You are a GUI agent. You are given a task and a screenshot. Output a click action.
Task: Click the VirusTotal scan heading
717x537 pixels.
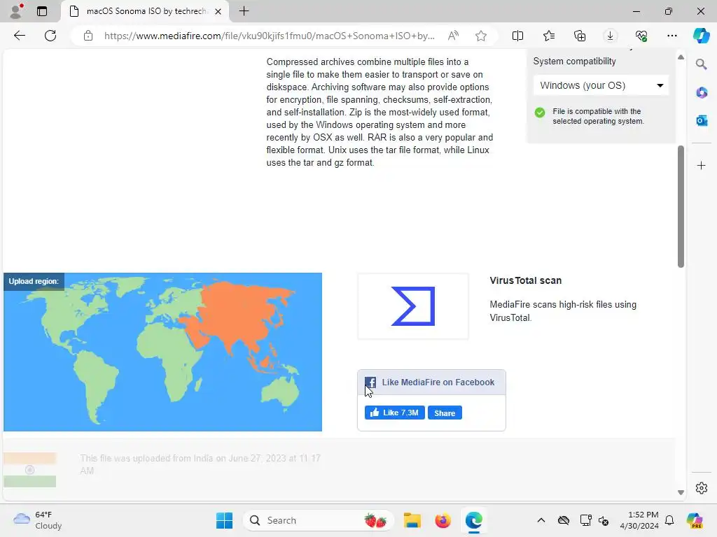[525, 280]
